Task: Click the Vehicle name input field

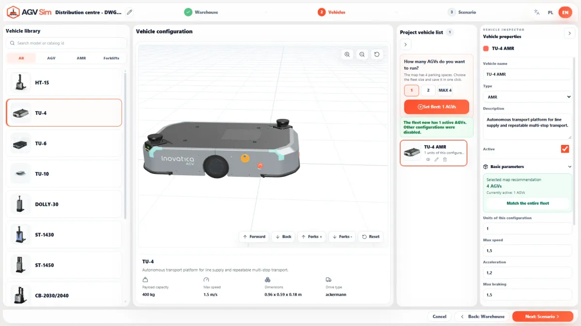Action: [528, 74]
